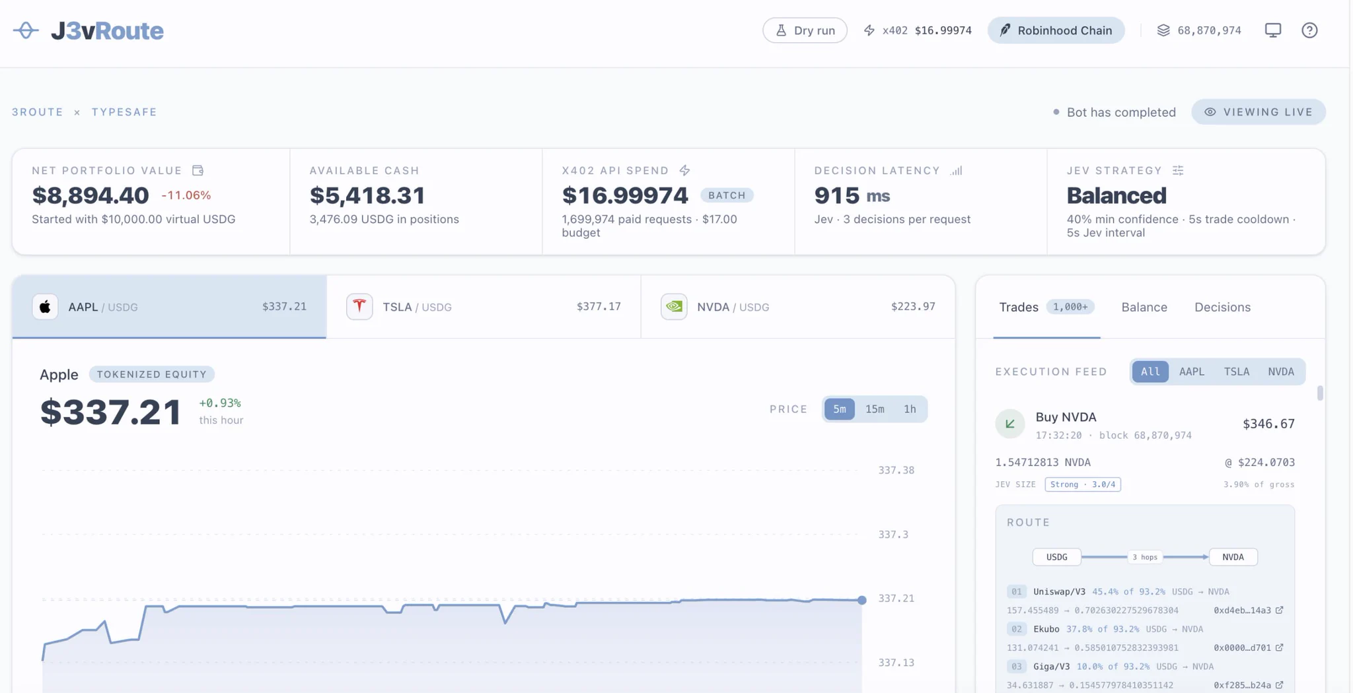Click the Strong · 3.0/4 Jev size badge

tap(1082, 484)
